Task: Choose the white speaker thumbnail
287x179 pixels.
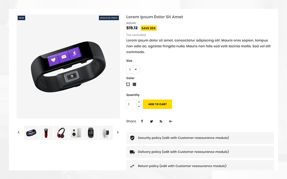Action: 76,133
